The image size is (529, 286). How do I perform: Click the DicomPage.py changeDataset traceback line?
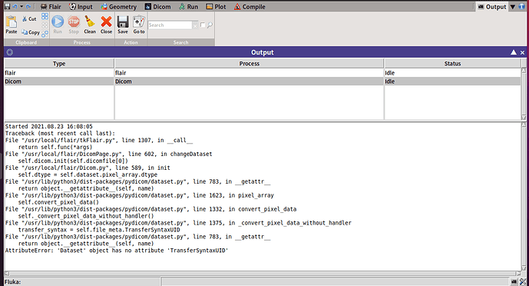108,154
